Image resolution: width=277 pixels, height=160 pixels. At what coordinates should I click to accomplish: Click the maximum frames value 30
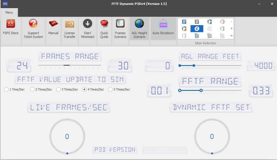pos(120,66)
